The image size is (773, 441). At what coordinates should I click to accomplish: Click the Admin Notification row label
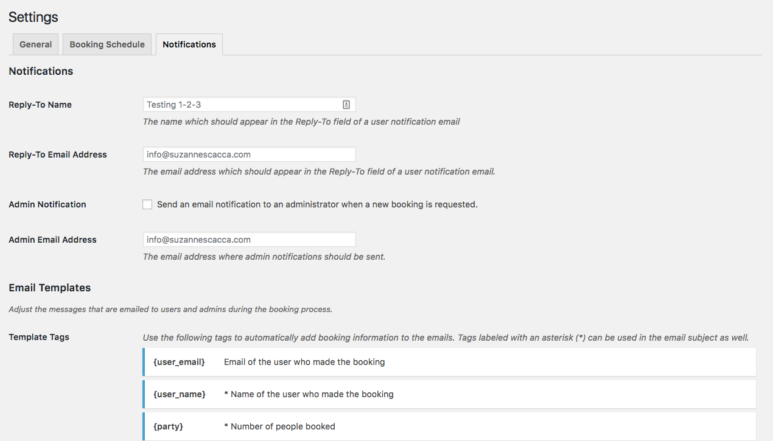(x=47, y=204)
